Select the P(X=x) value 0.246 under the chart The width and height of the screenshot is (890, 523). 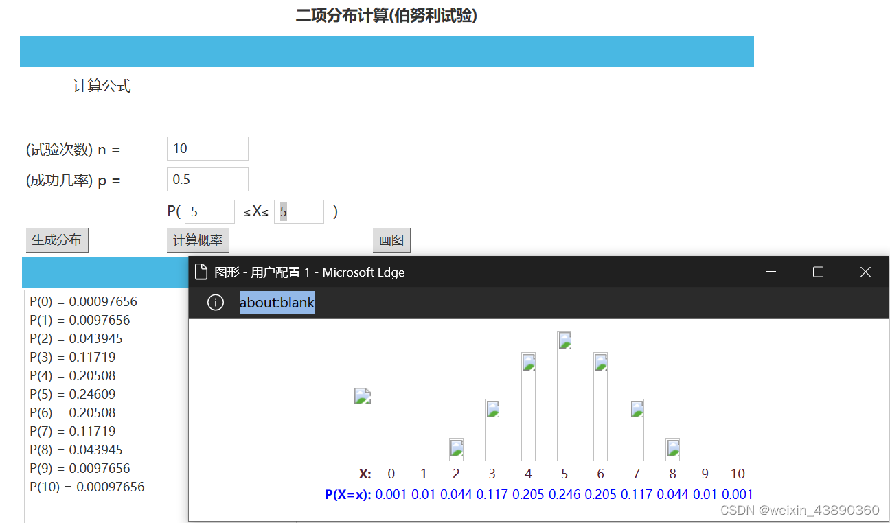pos(564,494)
